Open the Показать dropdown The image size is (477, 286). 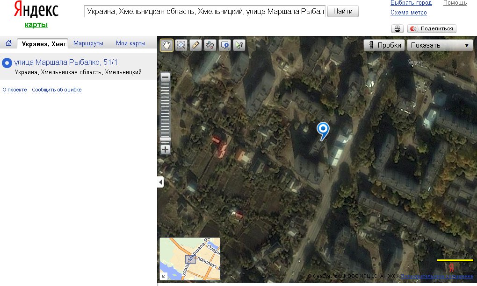[440, 45]
